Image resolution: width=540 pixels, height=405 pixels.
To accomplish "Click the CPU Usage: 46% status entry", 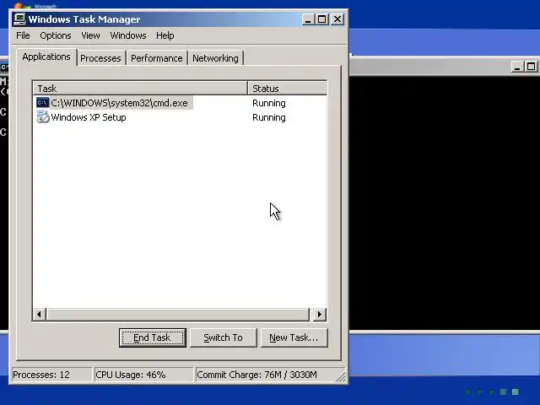I will coord(143,375).
